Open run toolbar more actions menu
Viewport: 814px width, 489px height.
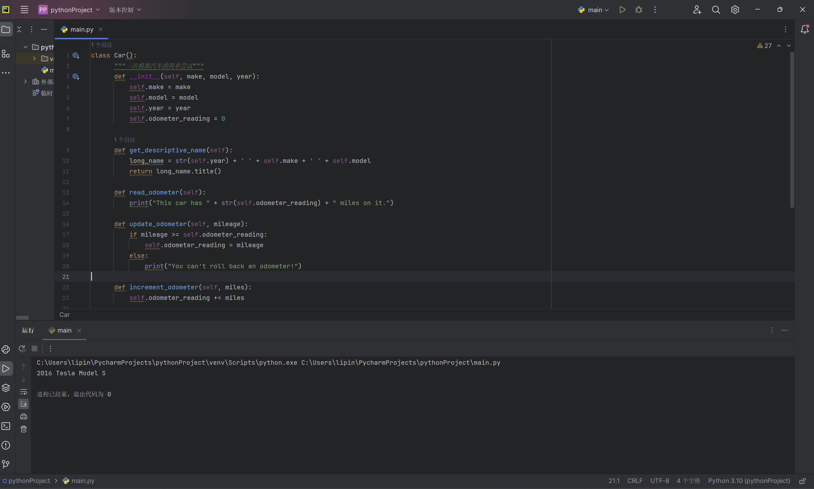coord(50,348)
